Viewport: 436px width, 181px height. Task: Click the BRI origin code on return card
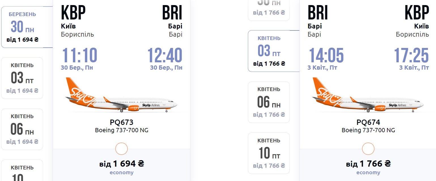tap(318, 13)
